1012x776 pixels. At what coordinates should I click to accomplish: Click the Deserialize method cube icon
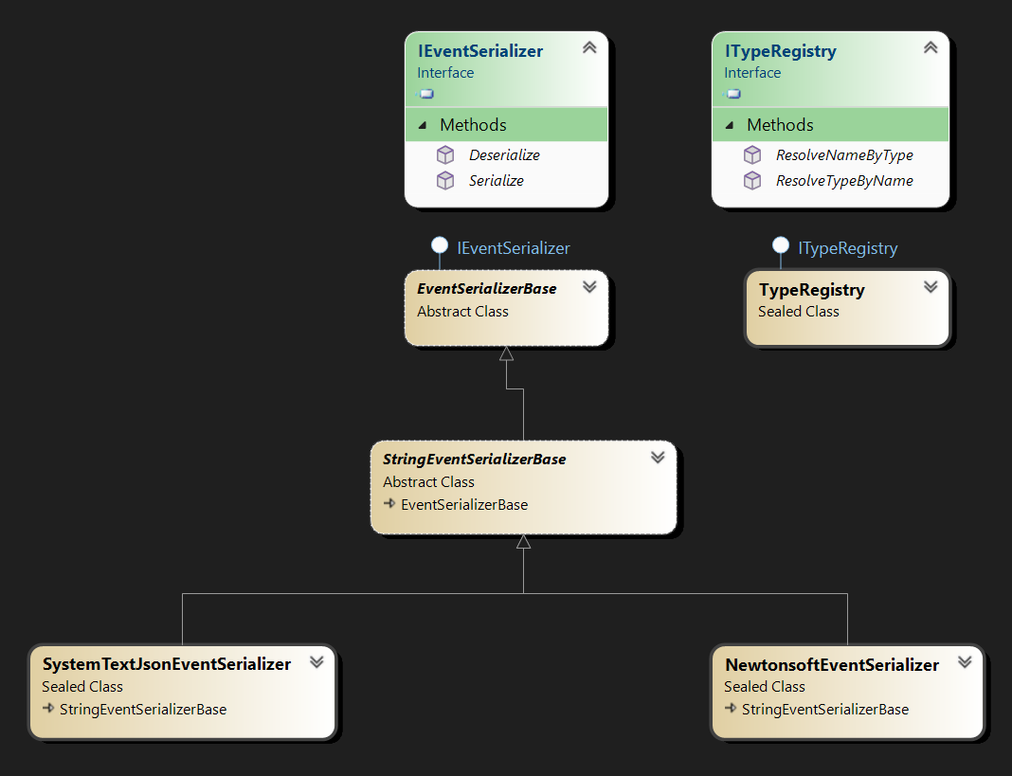[445, 155]
